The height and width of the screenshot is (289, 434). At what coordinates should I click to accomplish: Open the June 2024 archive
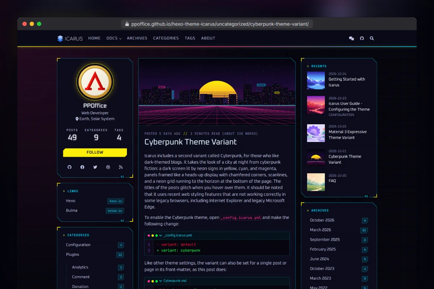(339, 259)
